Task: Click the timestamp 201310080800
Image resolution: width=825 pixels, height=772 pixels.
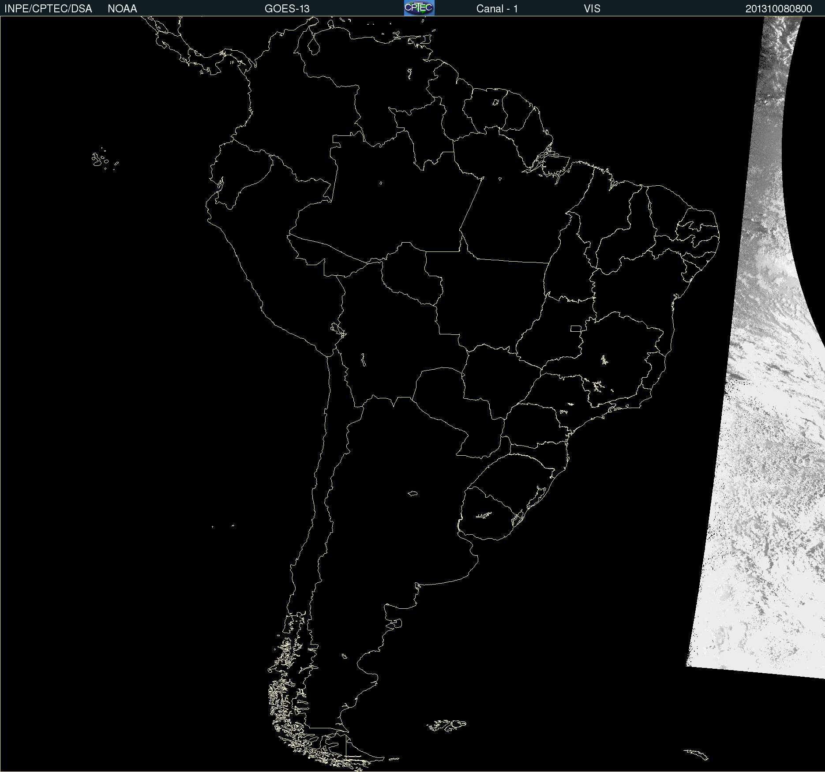Action: pos(779,9)
